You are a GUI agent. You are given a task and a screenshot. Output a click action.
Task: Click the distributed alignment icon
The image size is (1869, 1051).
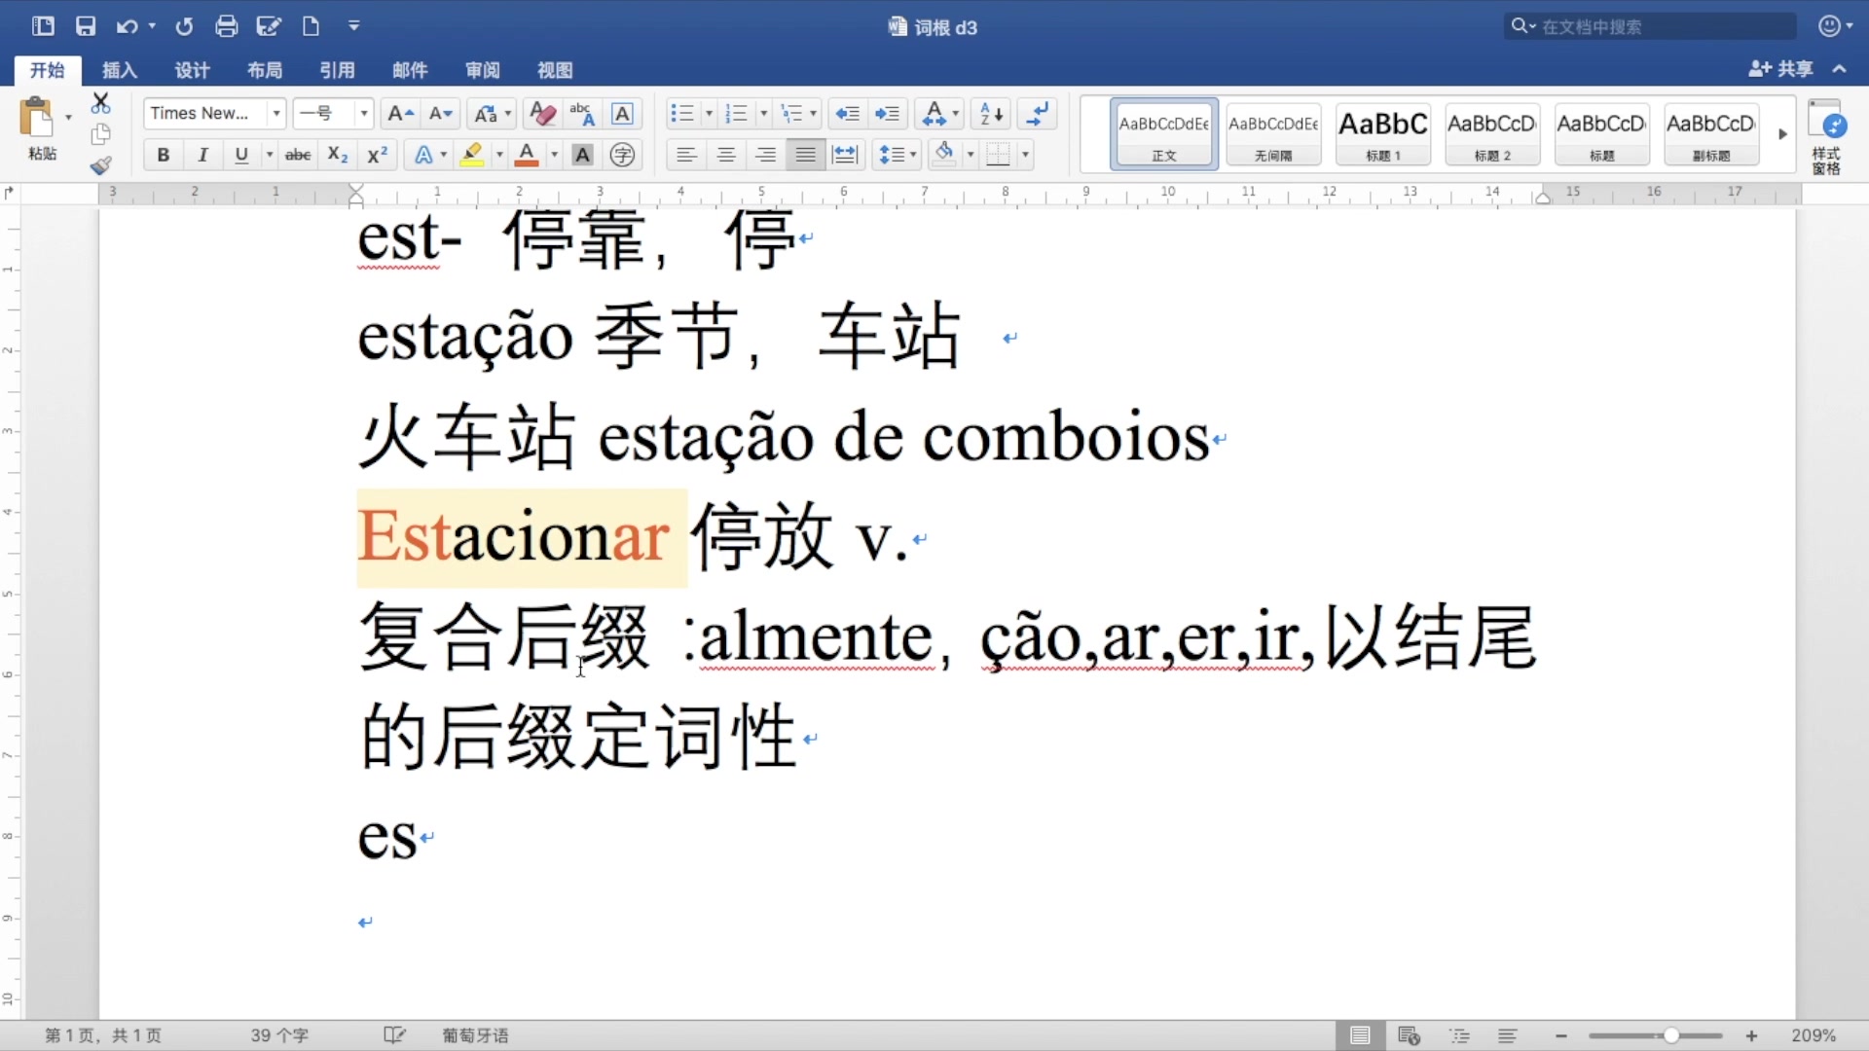[845, 155]
